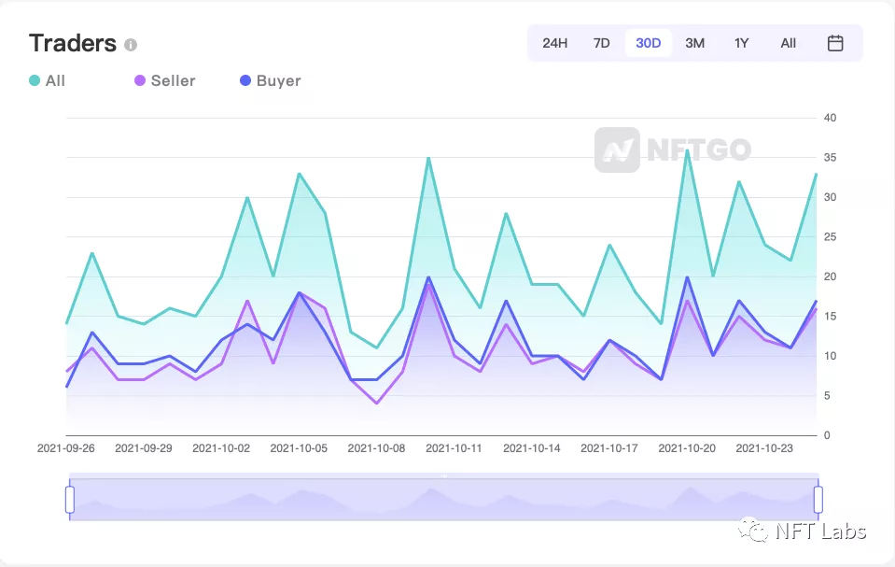This screenshot has width=895, height=567.
Task: Click the Traders chart title
Action: [x=73, y=44]
